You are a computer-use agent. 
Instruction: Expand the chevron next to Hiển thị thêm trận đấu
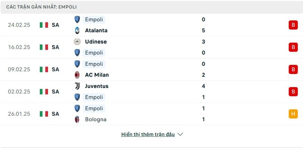point(180,134)
